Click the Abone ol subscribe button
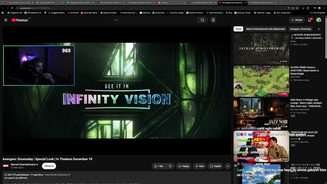This screenshot has width=327, height=184. tap(49, 166)
